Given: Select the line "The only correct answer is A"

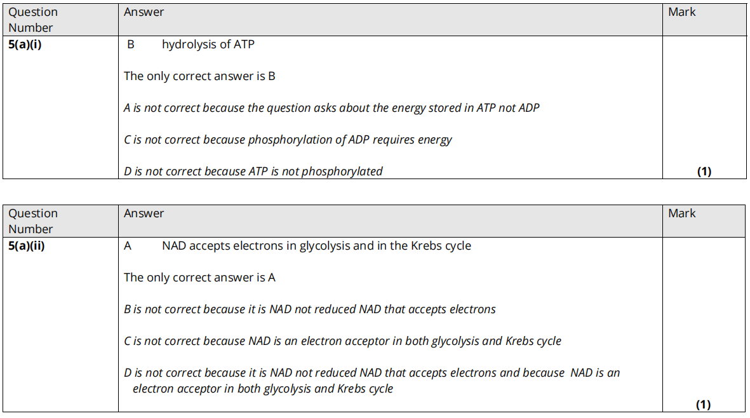Looking at the screenshot, I should point(199,278).
